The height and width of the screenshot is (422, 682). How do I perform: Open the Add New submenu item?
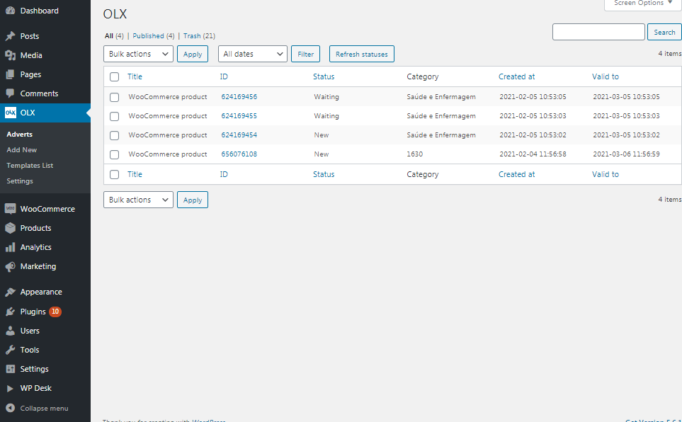22,149
